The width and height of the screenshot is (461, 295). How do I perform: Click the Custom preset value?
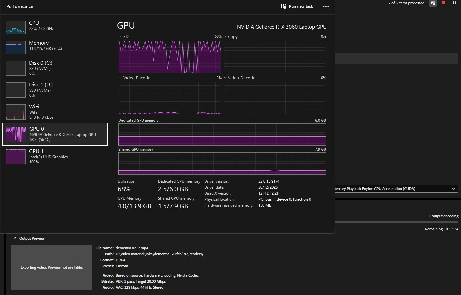122,266
